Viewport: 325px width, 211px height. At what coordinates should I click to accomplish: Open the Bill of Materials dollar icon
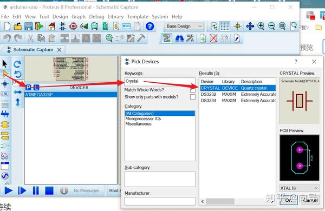pyautogui.click(x=116, y=27)
